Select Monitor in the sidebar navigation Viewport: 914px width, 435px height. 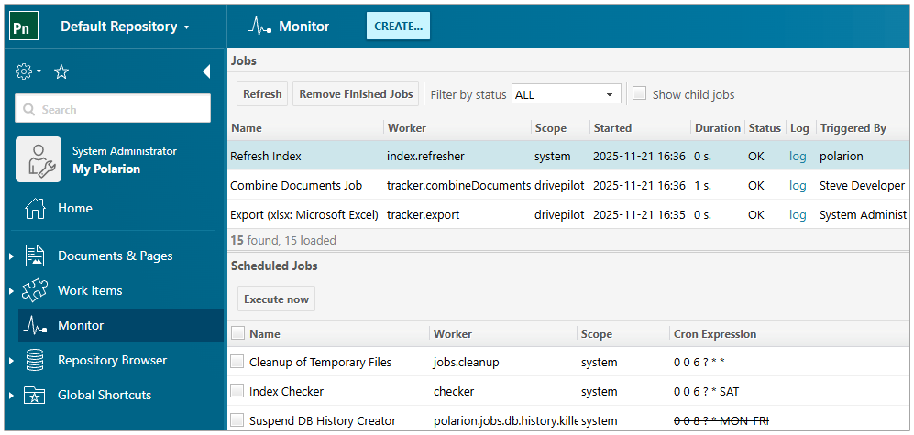(81, 325)
